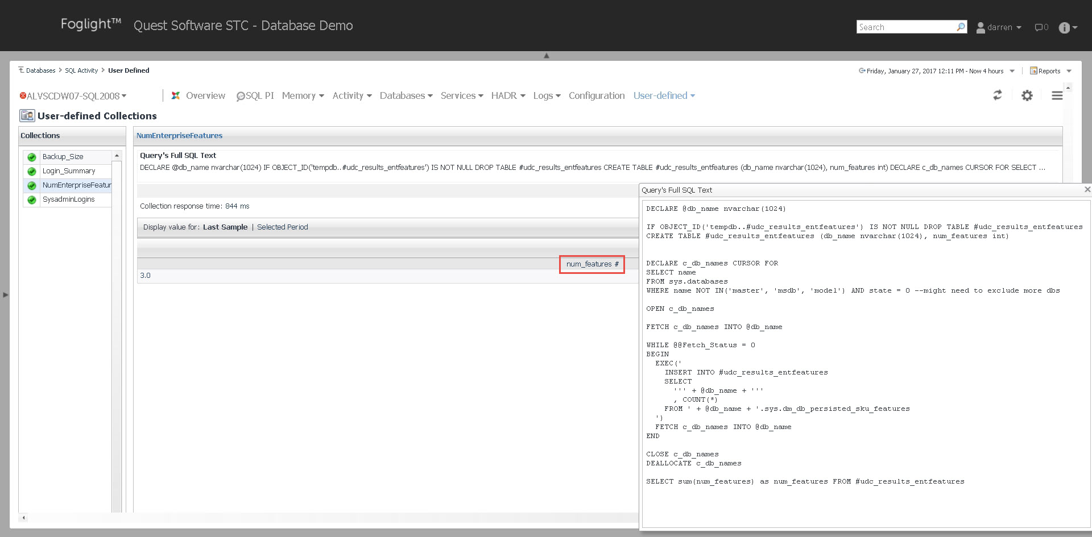Viewport: 1092px width, 537px height.
Task: Click the Overview pinwheel icon
Action: [176, 95]
